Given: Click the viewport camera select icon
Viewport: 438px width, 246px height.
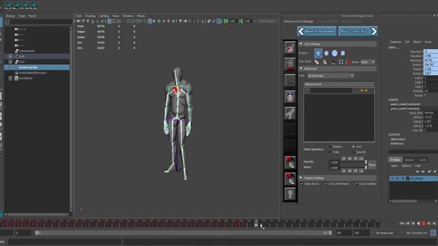Looking at the screenshot, I should pyautogui.click(x=79, y=21).
